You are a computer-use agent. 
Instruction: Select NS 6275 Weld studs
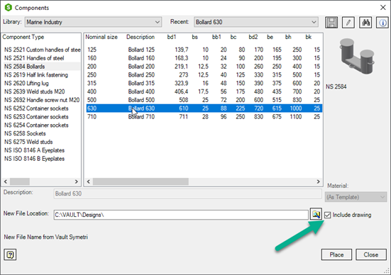[x=28, y=142]
